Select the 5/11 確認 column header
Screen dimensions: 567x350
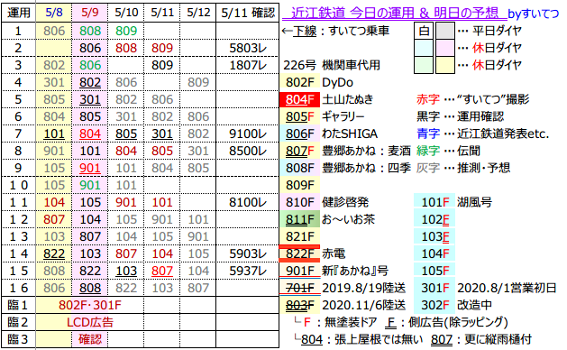pos(248,13)
